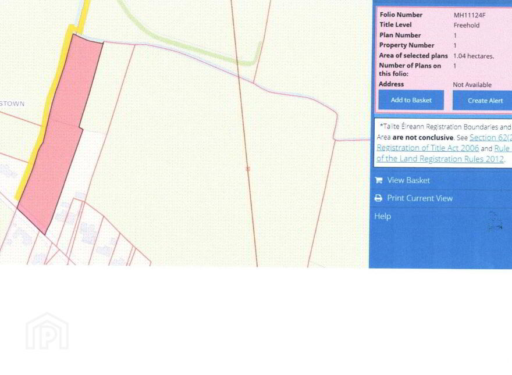Click the Folio Number label

tap(401, 15)
